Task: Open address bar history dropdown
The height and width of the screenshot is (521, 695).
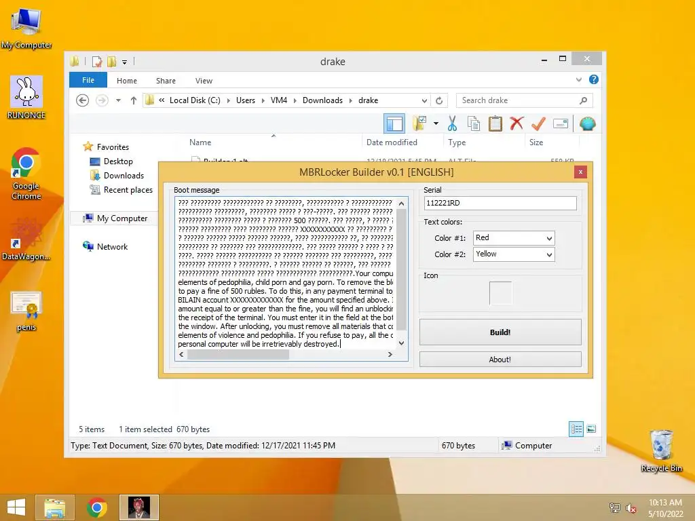Action: (424, 100)
